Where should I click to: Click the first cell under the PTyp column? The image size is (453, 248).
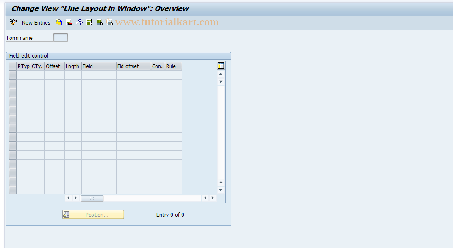pos(23,75)
